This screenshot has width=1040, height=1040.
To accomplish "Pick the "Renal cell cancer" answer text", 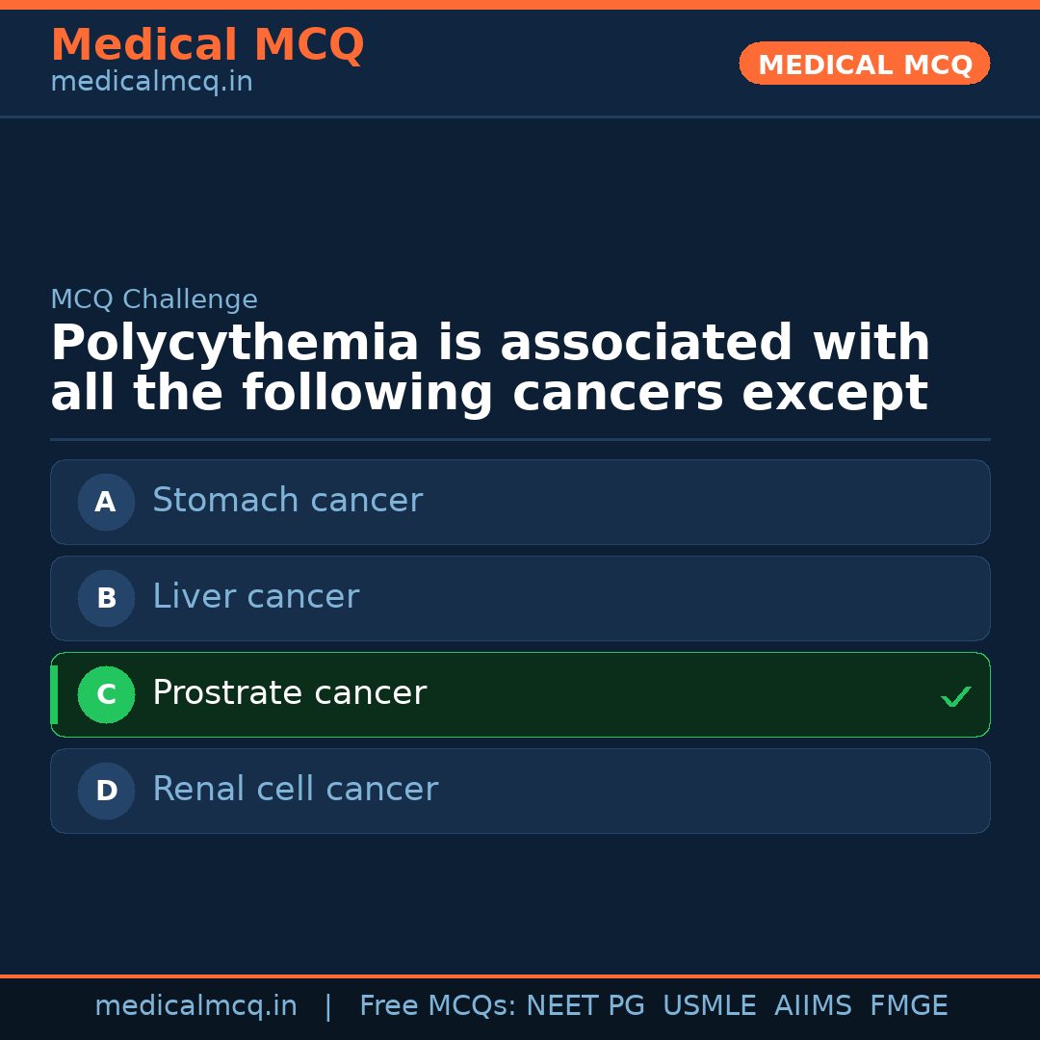I will [295, 790].
